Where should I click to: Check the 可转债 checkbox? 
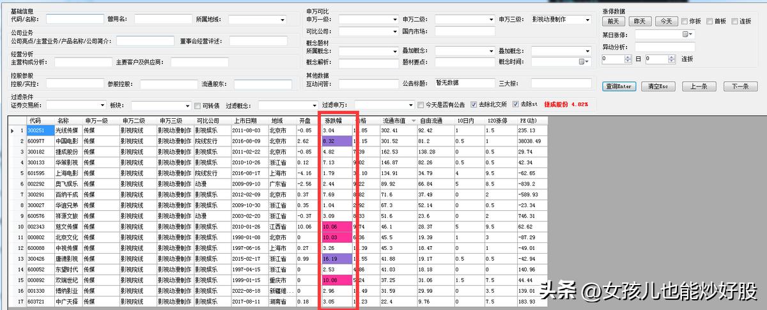point(198,105)
